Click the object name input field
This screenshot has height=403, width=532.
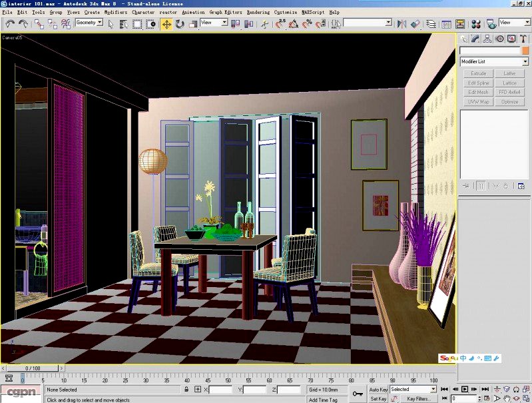tap(490, 51)
